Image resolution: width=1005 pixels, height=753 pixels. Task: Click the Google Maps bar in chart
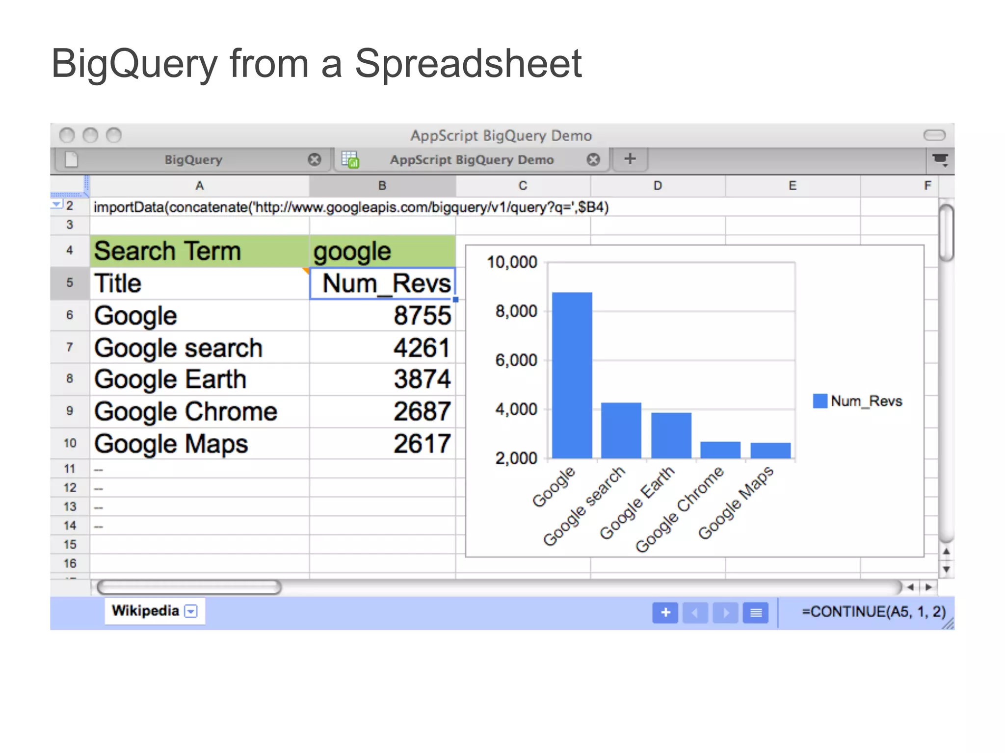coord(770,451)
